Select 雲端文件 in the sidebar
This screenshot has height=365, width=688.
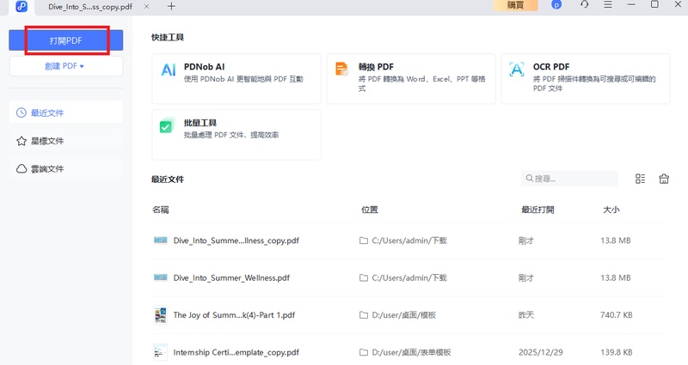click(66, 168)
